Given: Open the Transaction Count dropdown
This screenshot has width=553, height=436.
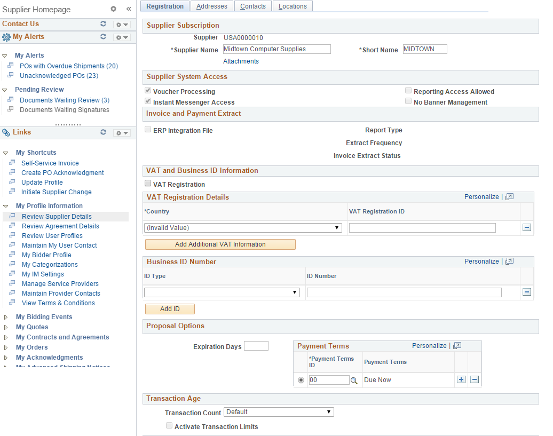Looking at the screenshot, I should point(279,411).
